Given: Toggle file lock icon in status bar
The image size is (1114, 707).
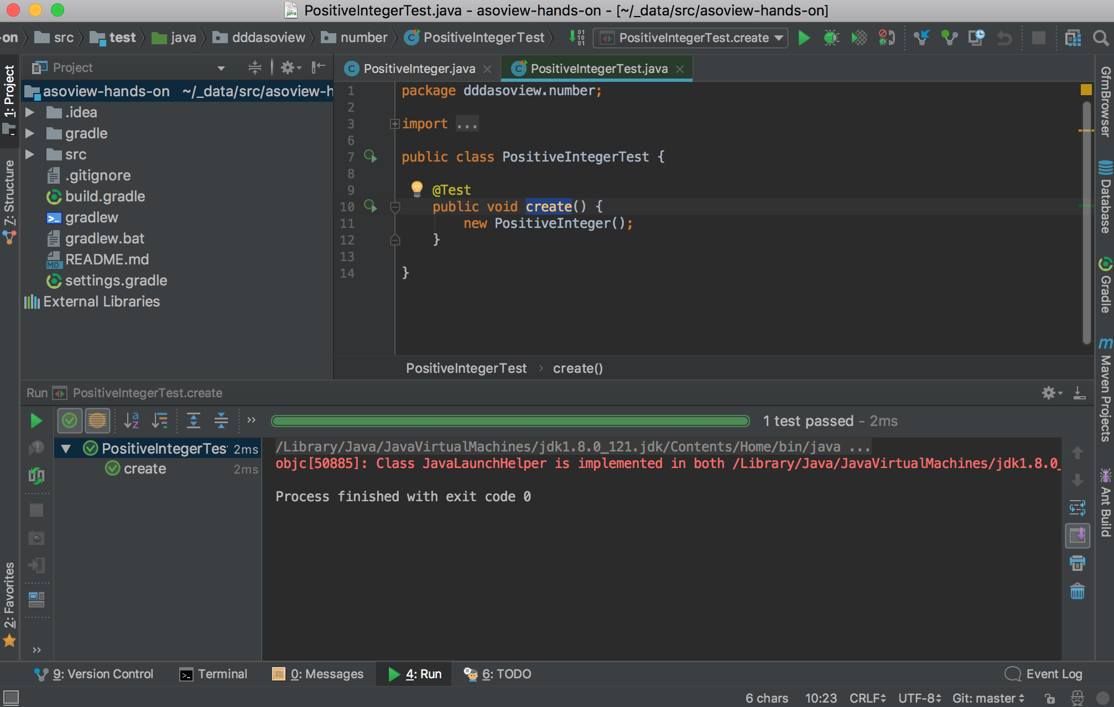Looking at the screenshot, I should point(1049,698).
